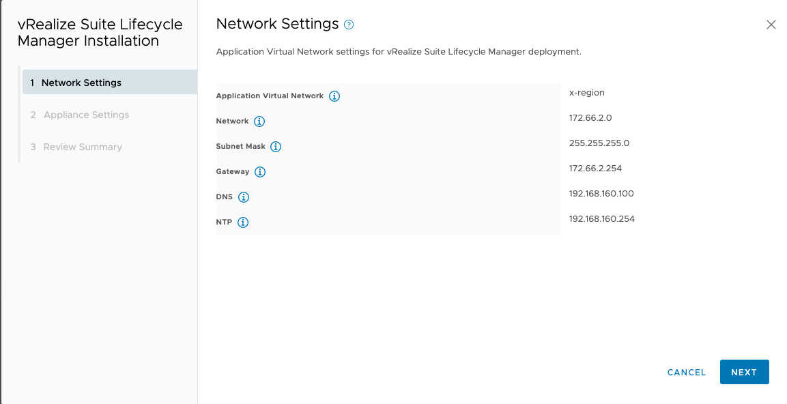Click the info icon next to Network
The width and height of the screenshot is (787, 404).
pos(259,121)
